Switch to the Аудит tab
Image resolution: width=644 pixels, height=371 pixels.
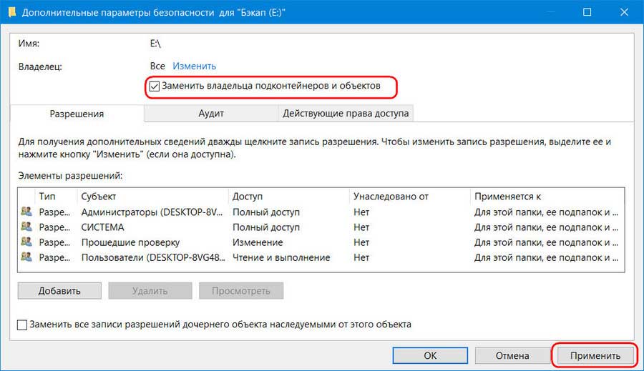[211, 114]
